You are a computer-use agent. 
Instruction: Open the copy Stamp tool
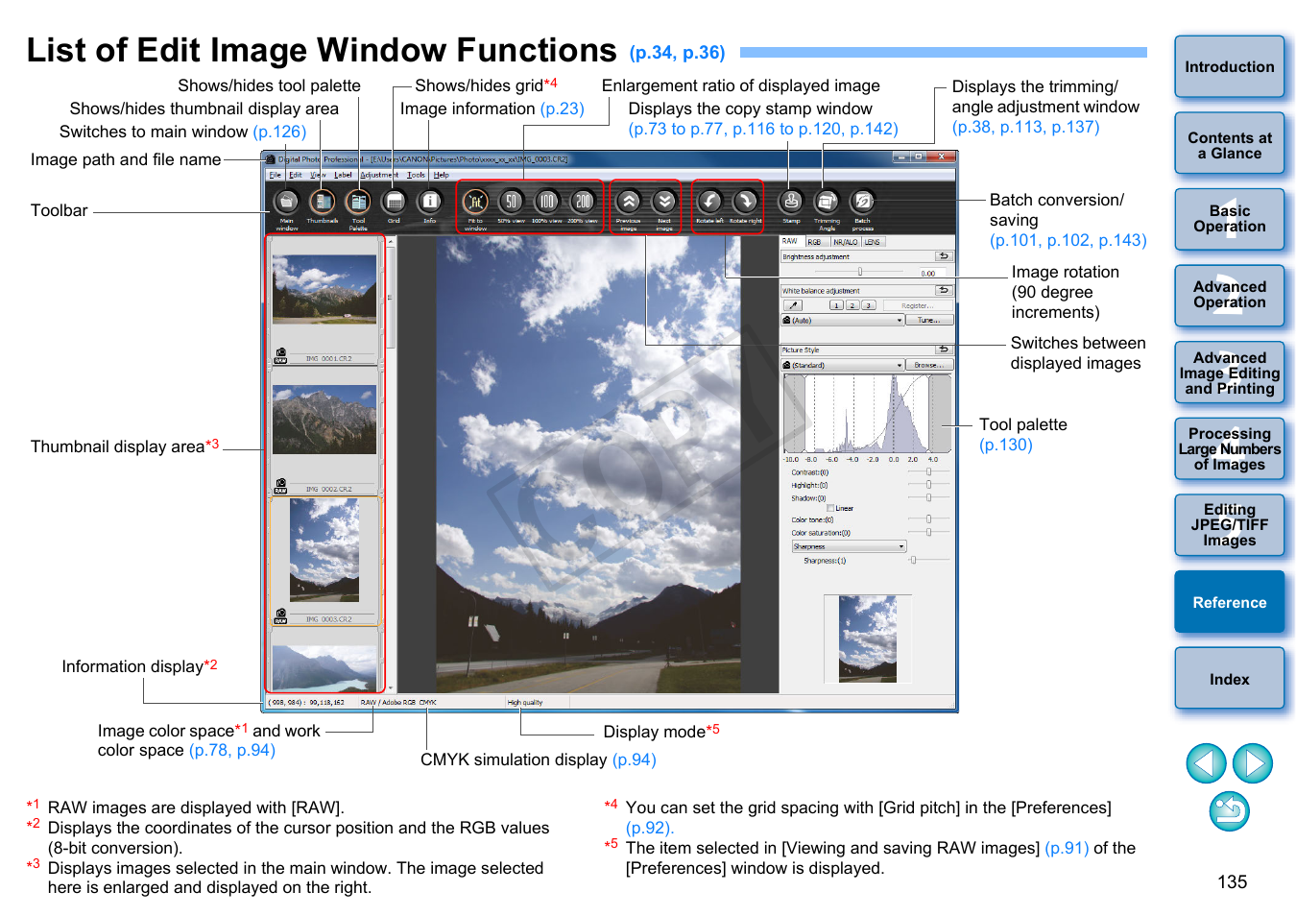(x=791, y=203)
